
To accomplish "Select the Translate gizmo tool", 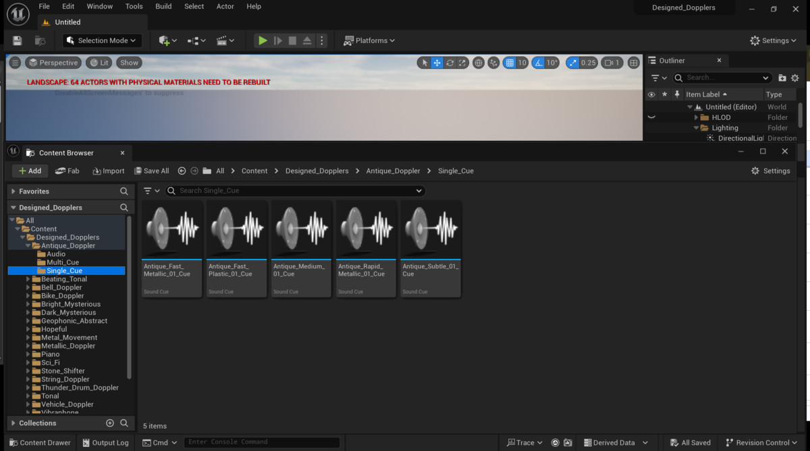I will click(x=437, y=63).
